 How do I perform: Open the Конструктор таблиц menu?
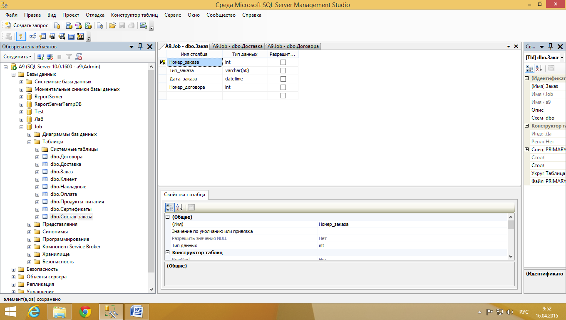tap(134, 15)
